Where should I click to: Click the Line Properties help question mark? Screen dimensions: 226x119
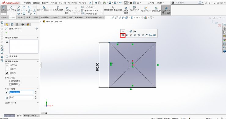(37, 29)
